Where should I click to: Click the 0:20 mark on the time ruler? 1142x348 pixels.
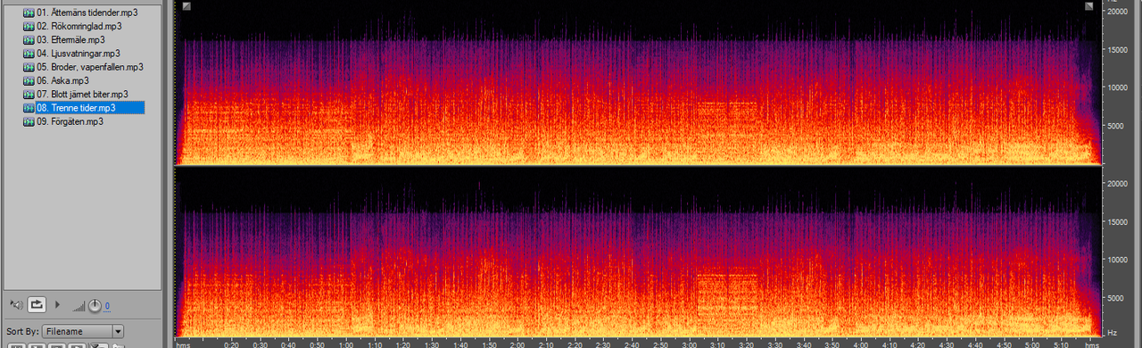coord(232,344)
